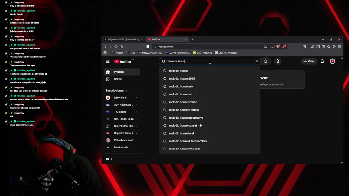Focus the YouTube search field
Viewport: 349px width, 196px height.
pos(209,61)
